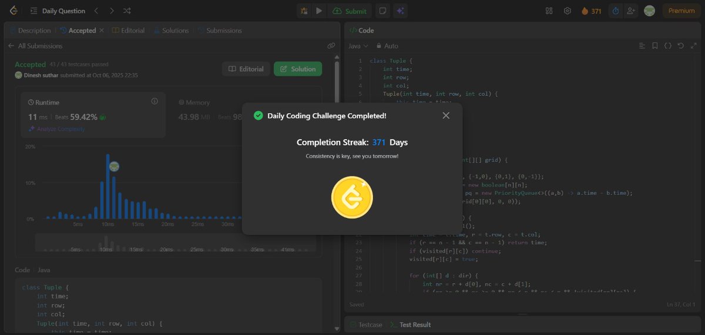
Task: Open the profile avatar menu
Action: click(649, 11)
